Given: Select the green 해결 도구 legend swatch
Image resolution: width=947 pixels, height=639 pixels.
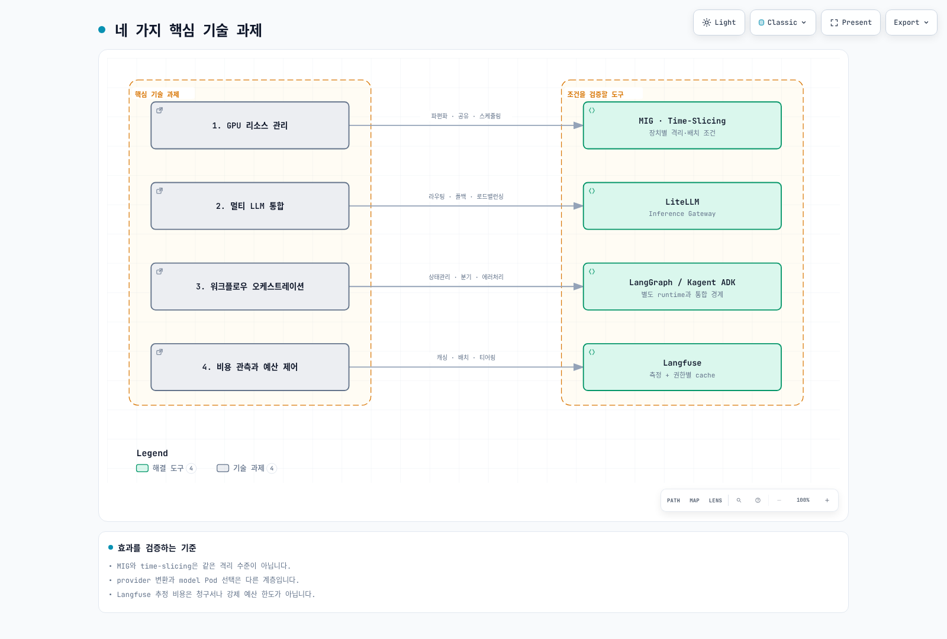Looking at the screenshot, I should tap(142, 468).
